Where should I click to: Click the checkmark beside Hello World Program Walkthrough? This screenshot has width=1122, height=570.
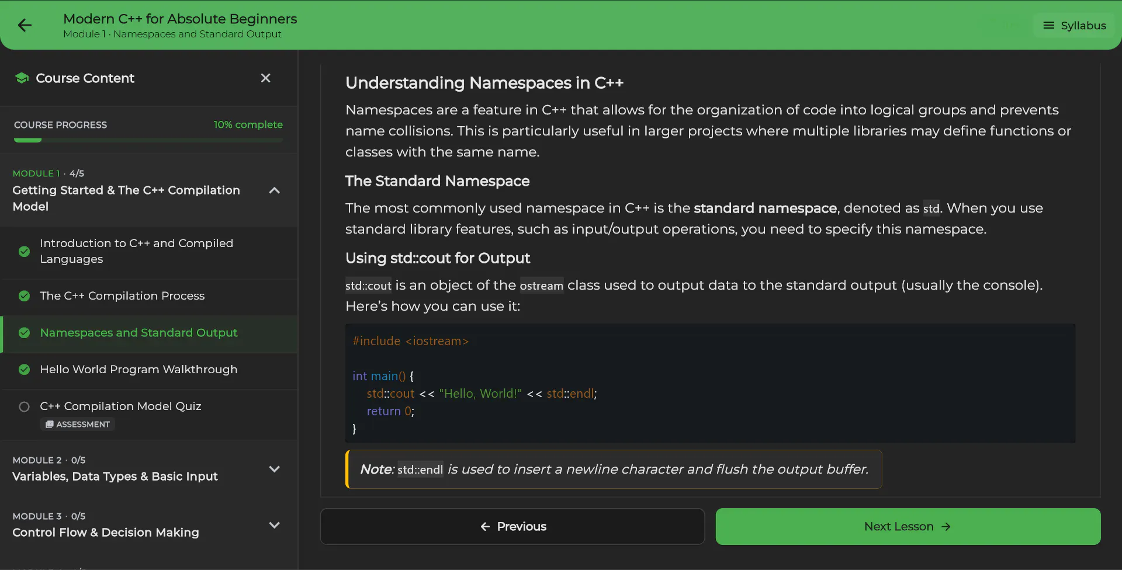[x=24, y=370]
